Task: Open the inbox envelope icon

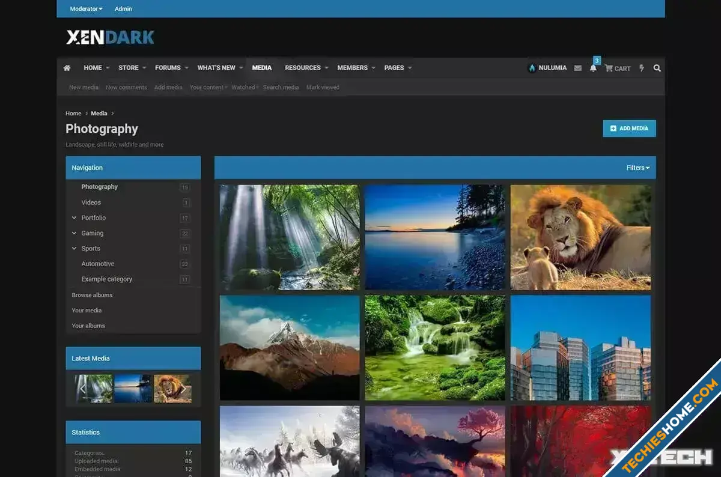Action: click(x=577, y=68)
